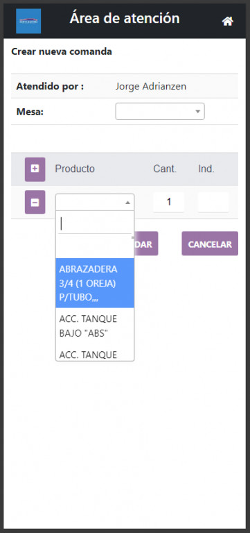Click the CANCELAR button
This screenshot has width=250, height=533.
pyautogui.click(x=210, y=244)
